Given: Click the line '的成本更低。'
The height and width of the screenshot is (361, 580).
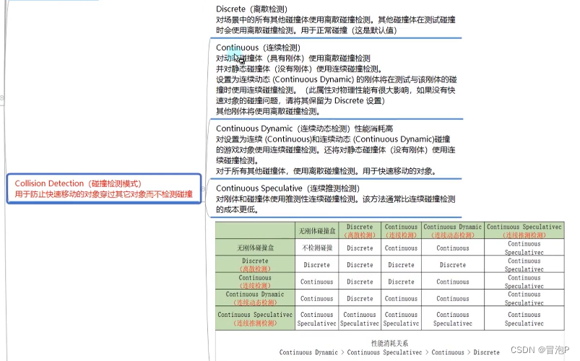Looking at the screenshot, I should tap(237, 209).
